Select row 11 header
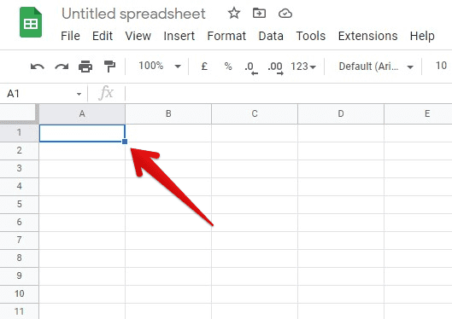Image resolution: width=452 pixels, height=319 pixels. (x=19, y=311)
